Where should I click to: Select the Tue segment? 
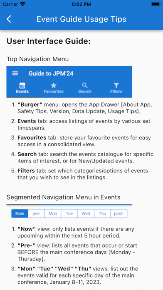point(69,214)
